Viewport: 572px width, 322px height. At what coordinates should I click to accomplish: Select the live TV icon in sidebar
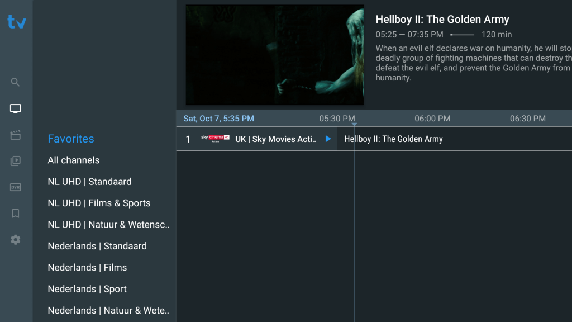pos(16,108)
